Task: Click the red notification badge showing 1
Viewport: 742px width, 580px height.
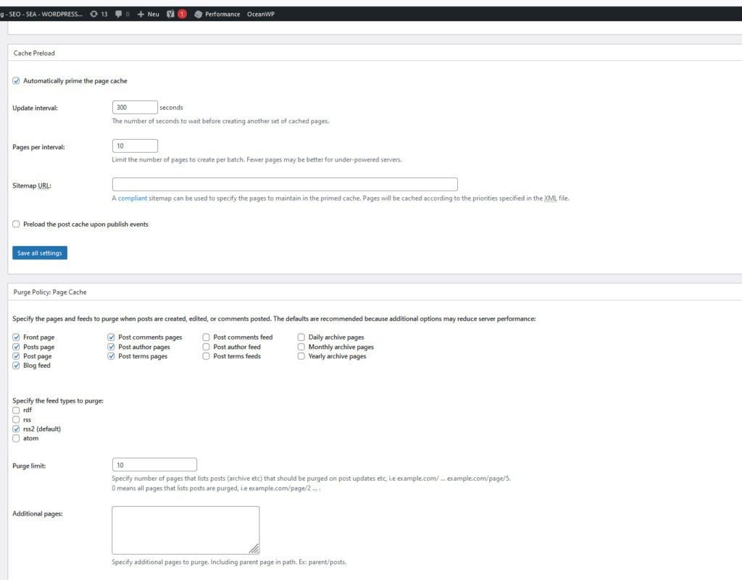Action: point(182,14)
